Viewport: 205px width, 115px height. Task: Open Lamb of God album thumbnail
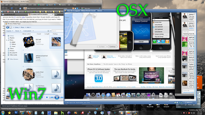point(28,74)
